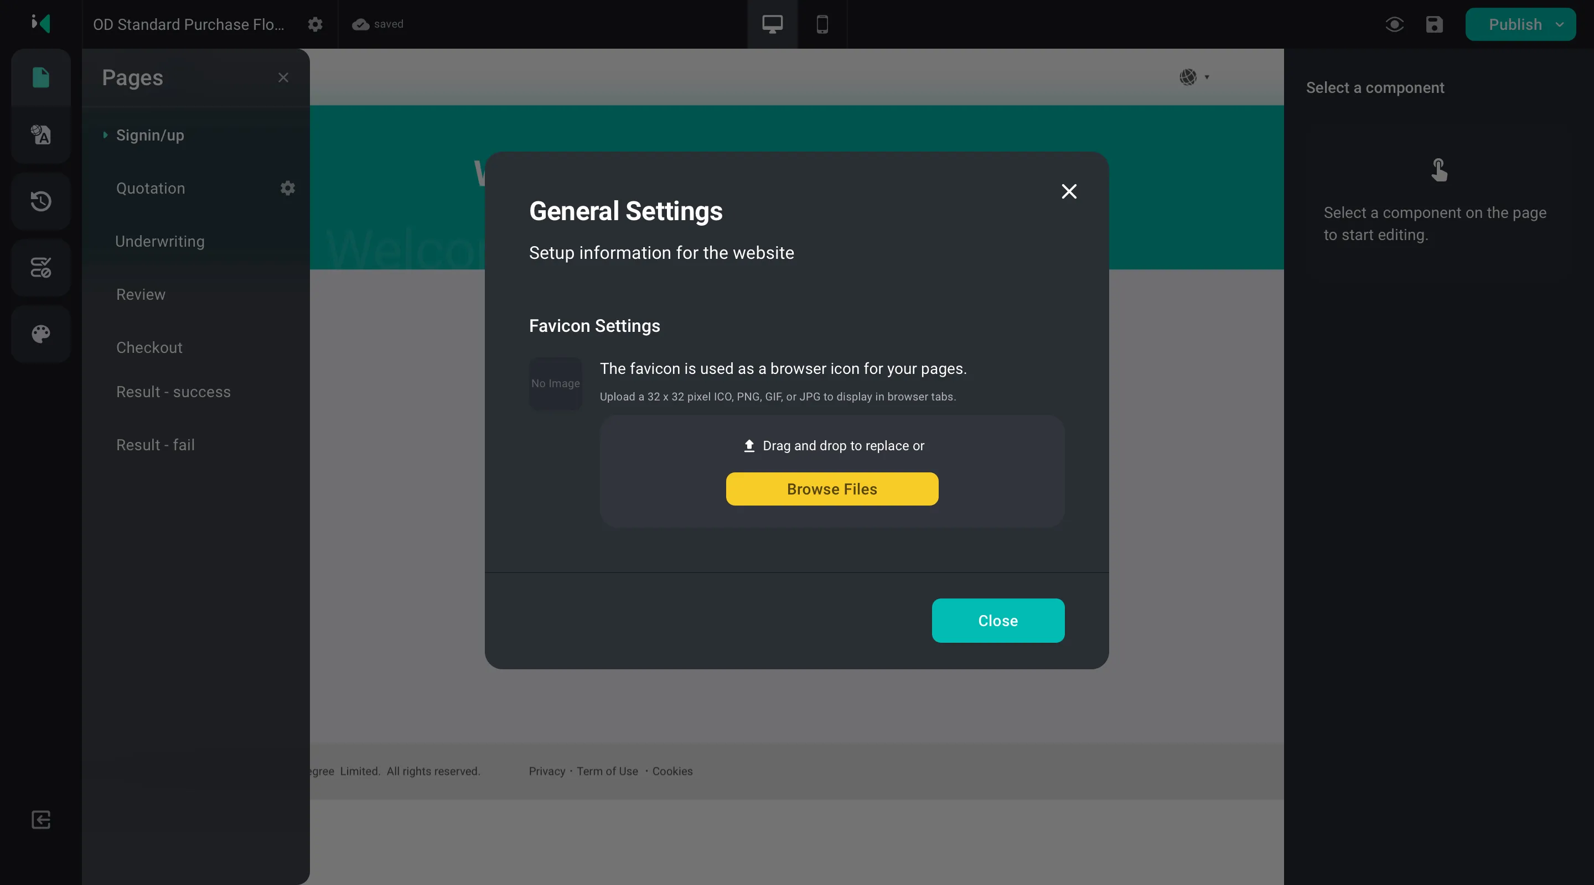Select the Result - success page
Screen dimensions: 1594x885
173,392
